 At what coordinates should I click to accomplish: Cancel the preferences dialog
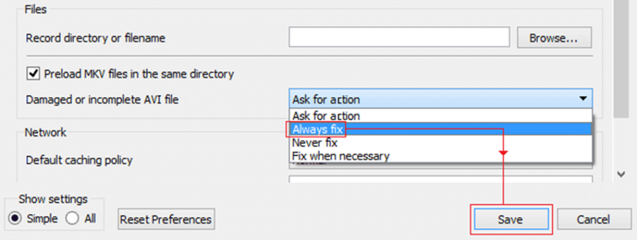point(593,219)
